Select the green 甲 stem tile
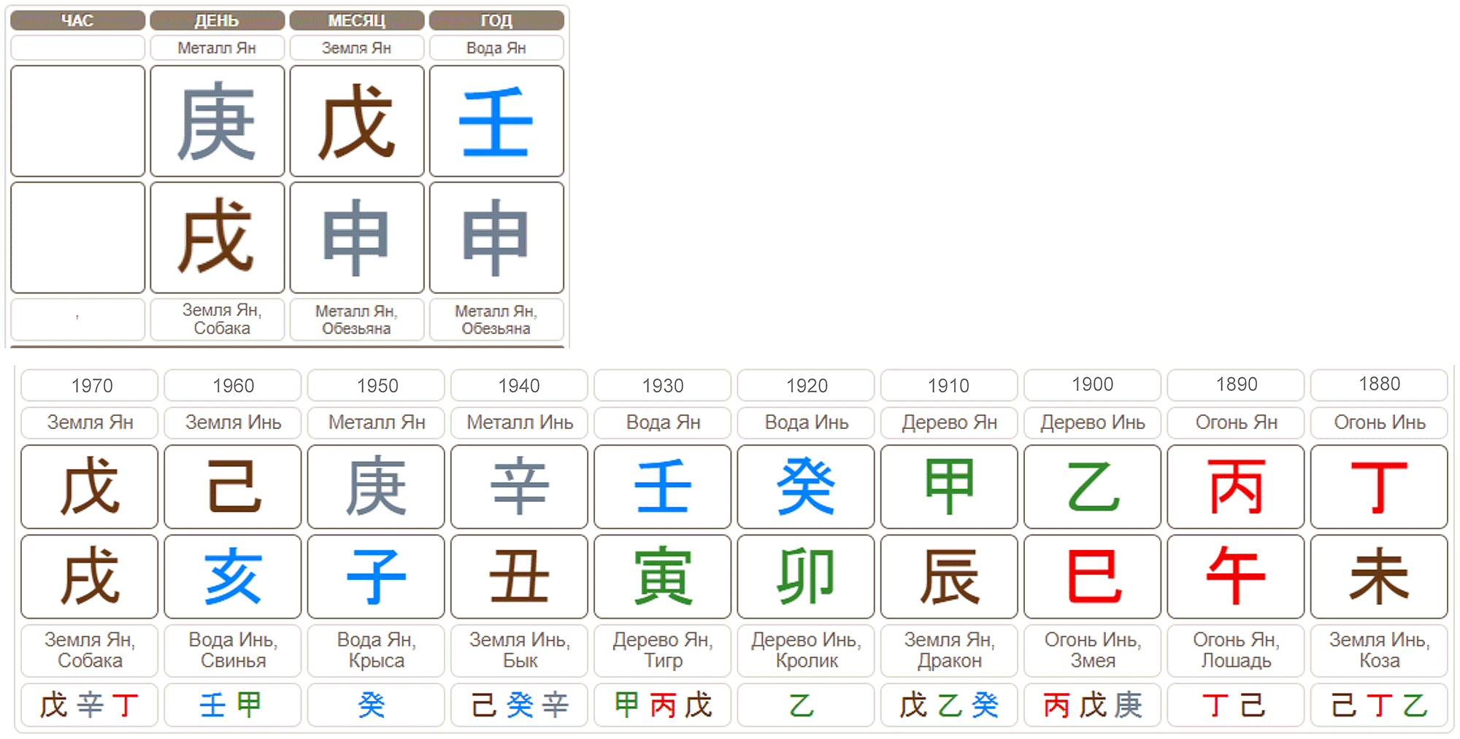The height and width of the screenshot is (739, 1460). (x=949, y=487)
